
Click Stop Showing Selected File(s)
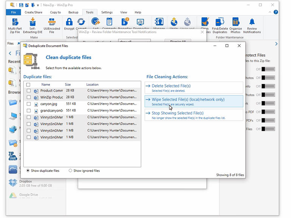pyautogui.click(x=194, y=115)
